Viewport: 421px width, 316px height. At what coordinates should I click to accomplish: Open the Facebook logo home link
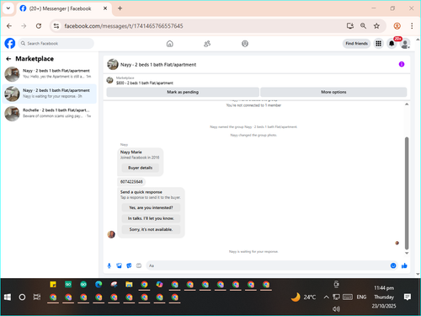[x=10, y=44]
